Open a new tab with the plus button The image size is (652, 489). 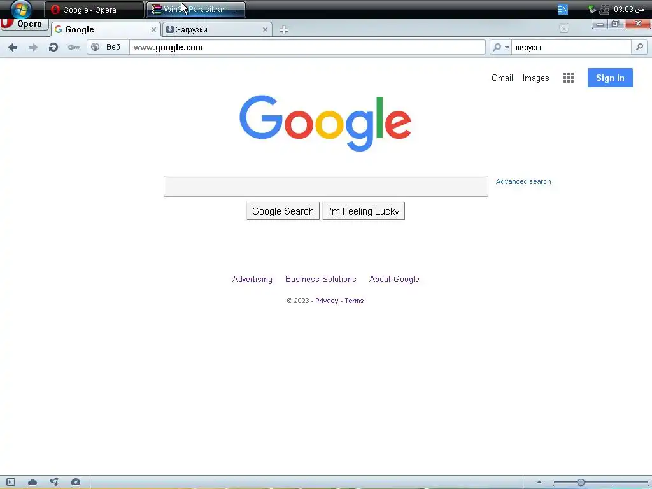tap(284, 30)
